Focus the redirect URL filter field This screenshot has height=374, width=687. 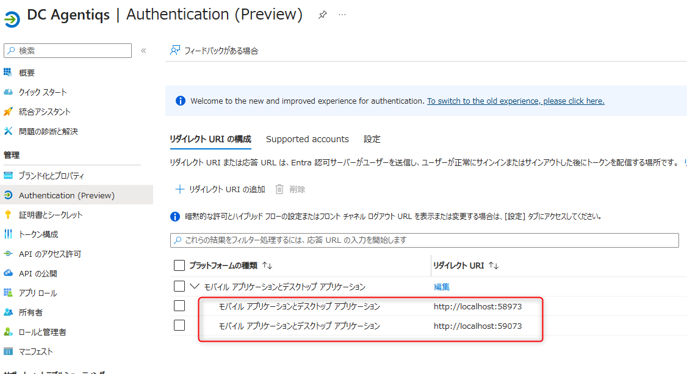tap(424, 240)
